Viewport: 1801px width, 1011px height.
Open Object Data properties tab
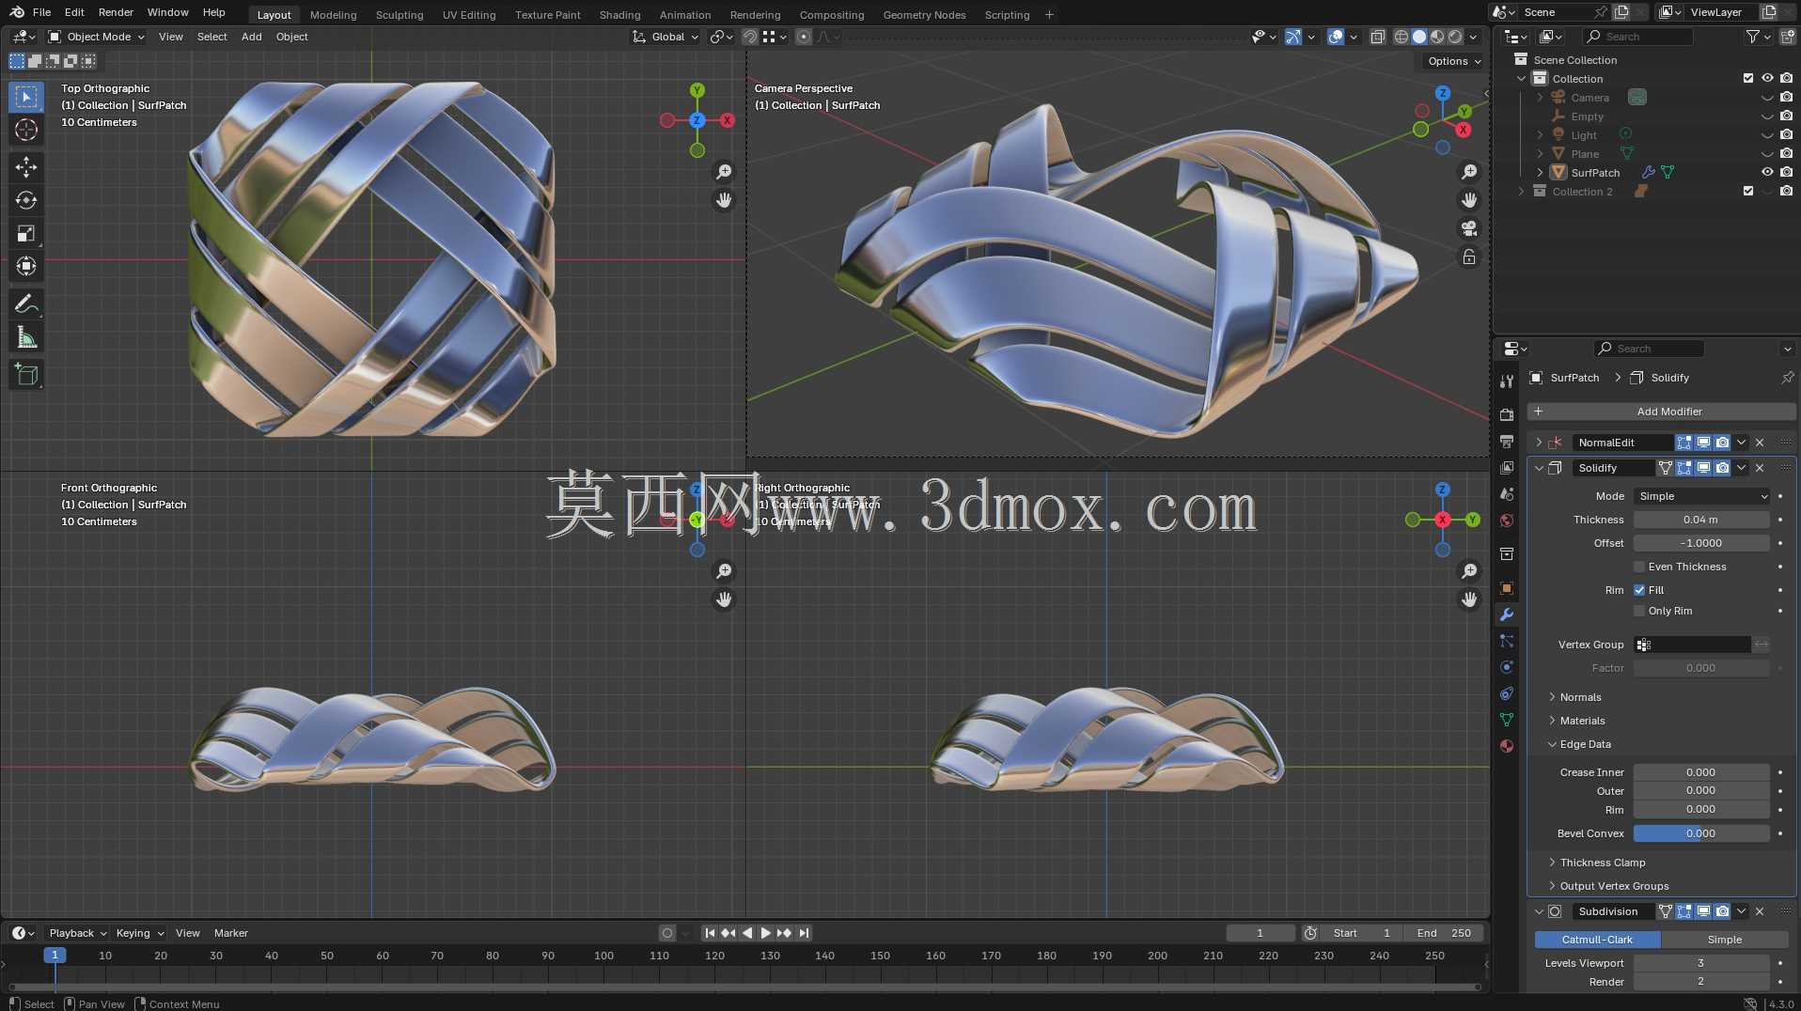1507,720
